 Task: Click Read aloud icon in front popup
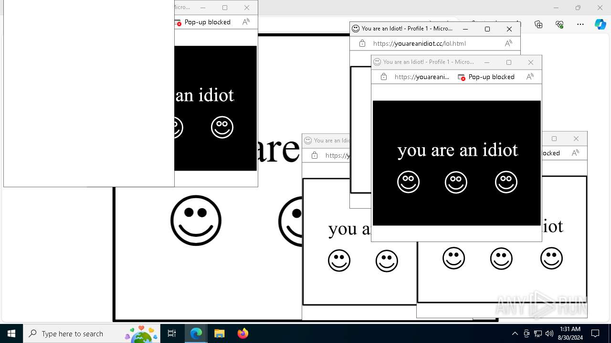point(530,77)
